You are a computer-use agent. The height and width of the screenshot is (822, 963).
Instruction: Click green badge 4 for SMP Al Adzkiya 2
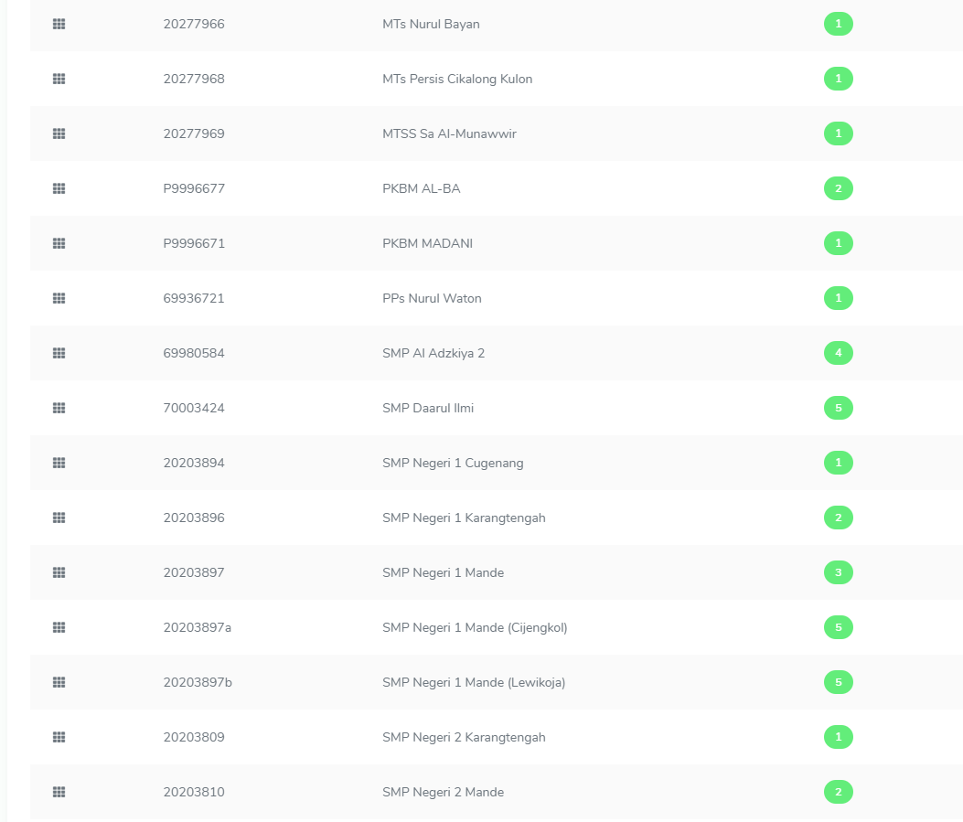click(x=838, y=353)
